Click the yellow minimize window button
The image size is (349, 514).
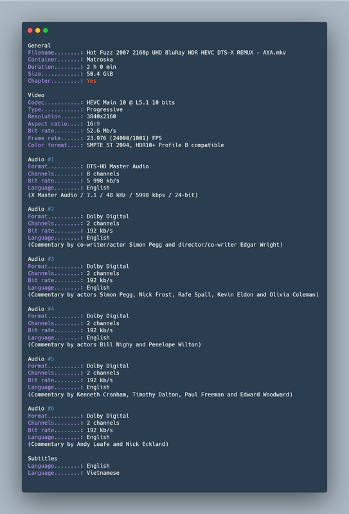pos(38,30)
